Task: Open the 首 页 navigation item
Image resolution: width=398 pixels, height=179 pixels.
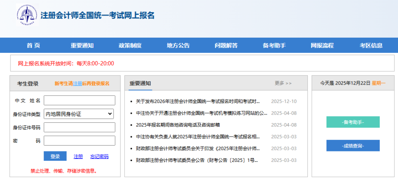Action: point(33,46)
